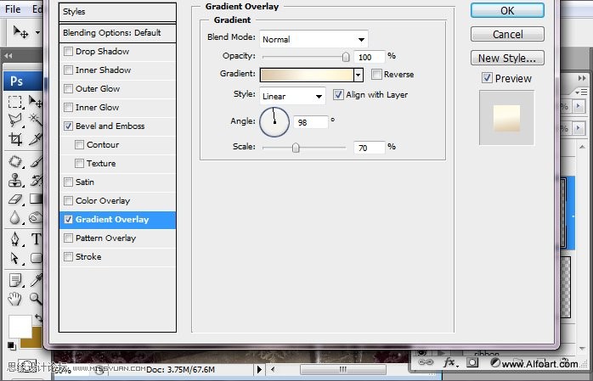Select the Crop tool

point(15,139)
